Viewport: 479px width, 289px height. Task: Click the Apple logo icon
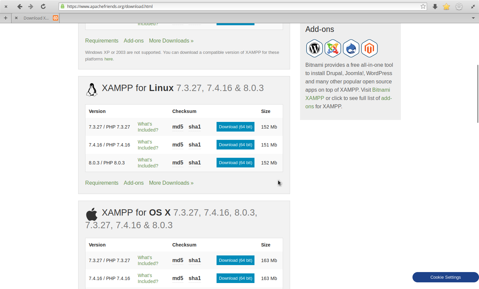(x=92, y=214)
